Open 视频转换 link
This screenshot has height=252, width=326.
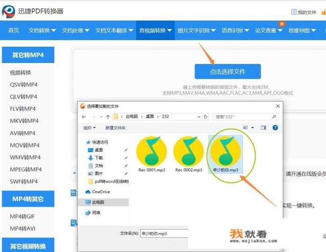tap(21, 73)
